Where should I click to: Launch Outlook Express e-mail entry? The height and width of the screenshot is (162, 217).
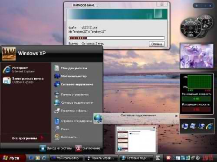(23, 80)
